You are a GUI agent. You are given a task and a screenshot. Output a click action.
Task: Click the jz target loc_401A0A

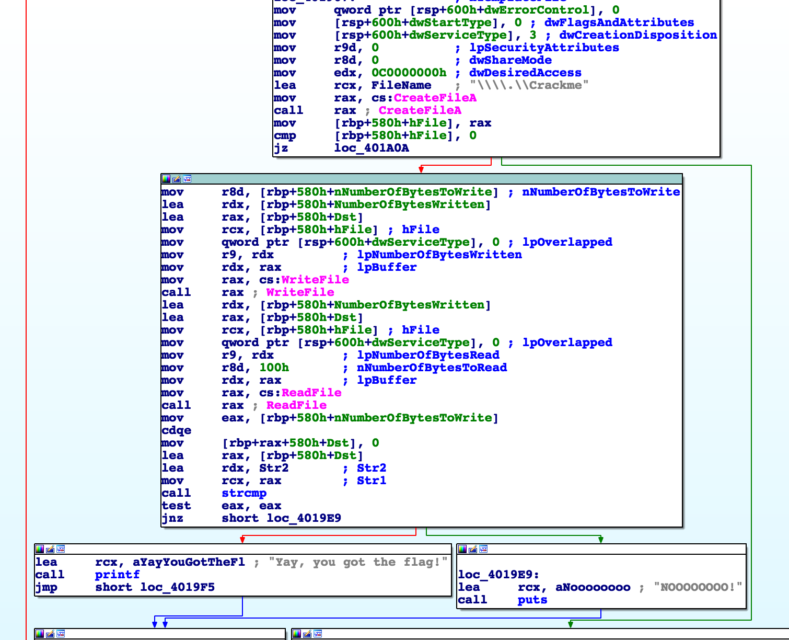point(371,148)
